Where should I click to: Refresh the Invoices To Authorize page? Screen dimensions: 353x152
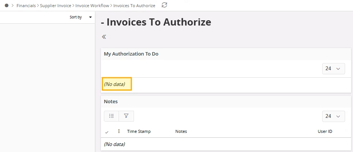[x=164, y=5]
